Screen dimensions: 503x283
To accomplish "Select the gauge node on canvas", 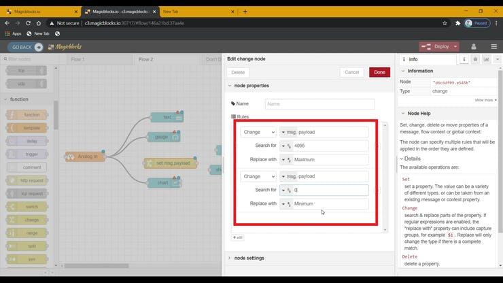I will pyautogui.click(x=166, y=137).
